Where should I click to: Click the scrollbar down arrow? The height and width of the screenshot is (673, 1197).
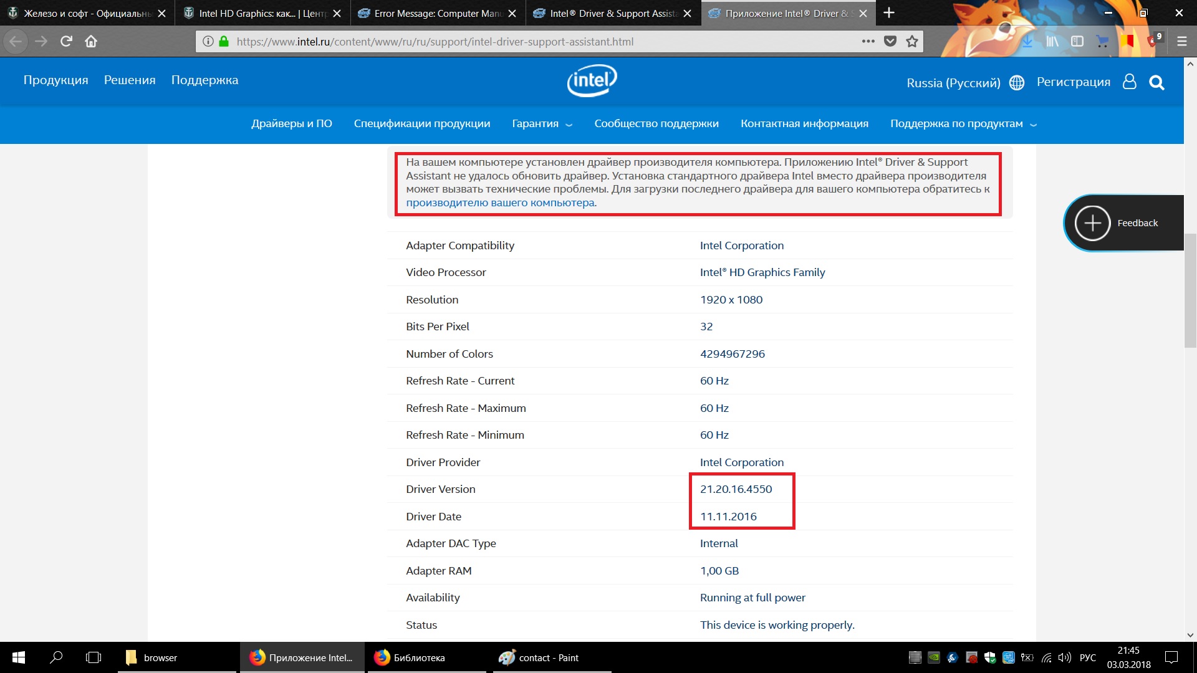pos(1190,635)
